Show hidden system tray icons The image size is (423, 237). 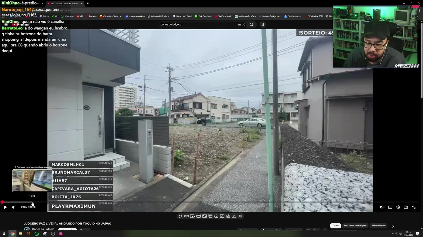tap(393, 234)
